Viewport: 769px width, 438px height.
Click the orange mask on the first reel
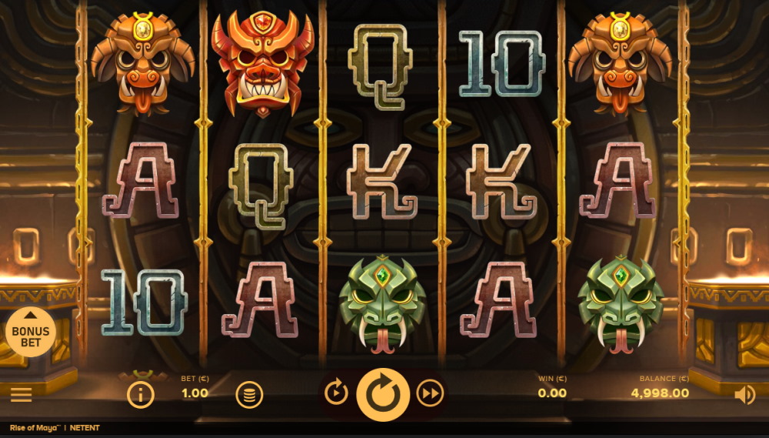coord(143,63)
